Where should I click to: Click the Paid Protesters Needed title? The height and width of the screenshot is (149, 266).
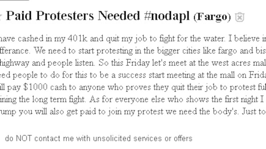(x=73, y=16)
